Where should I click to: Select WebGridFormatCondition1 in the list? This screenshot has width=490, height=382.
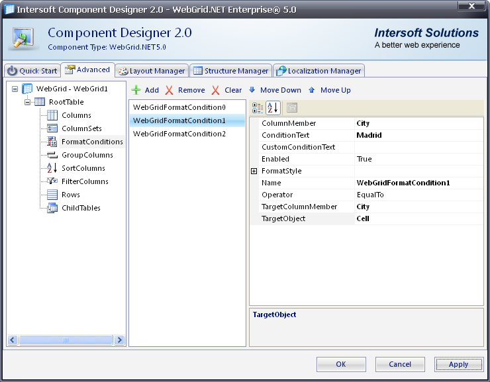coord(187,120)
